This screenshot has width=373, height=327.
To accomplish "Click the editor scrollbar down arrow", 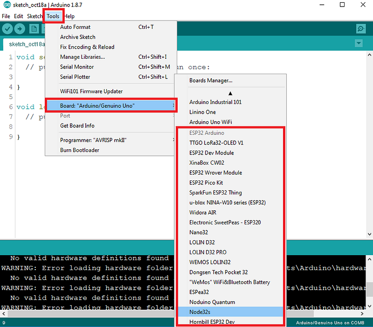I will coord(369,234).
